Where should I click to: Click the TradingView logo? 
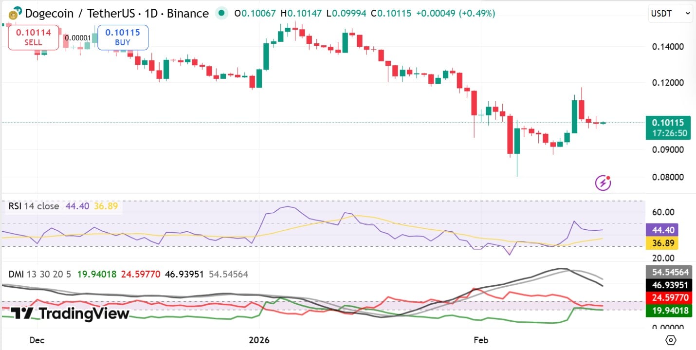[x=70, y=313]
